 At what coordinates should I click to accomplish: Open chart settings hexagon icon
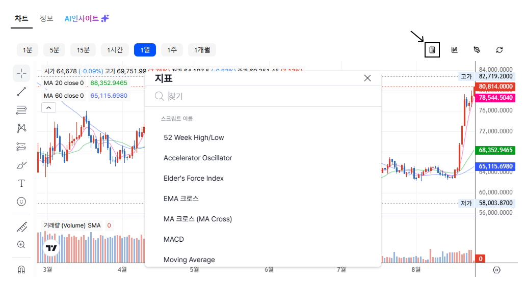[497, 270]
